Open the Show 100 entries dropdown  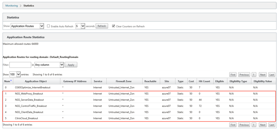(15, 74)
